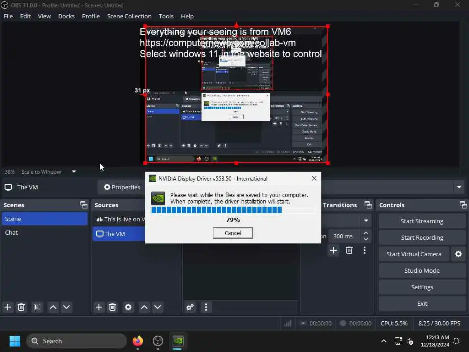Image resolution: width=469 pixels, height=352 pixels.
Task: Cancel the NVIDIA driver extraction
Action: 233,233
